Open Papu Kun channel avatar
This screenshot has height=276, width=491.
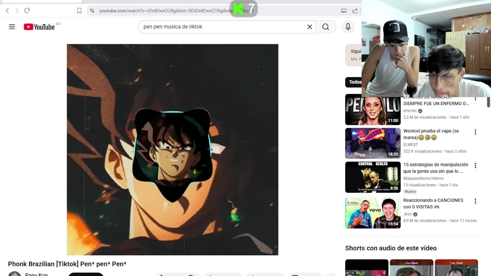[x=15, y=274]
